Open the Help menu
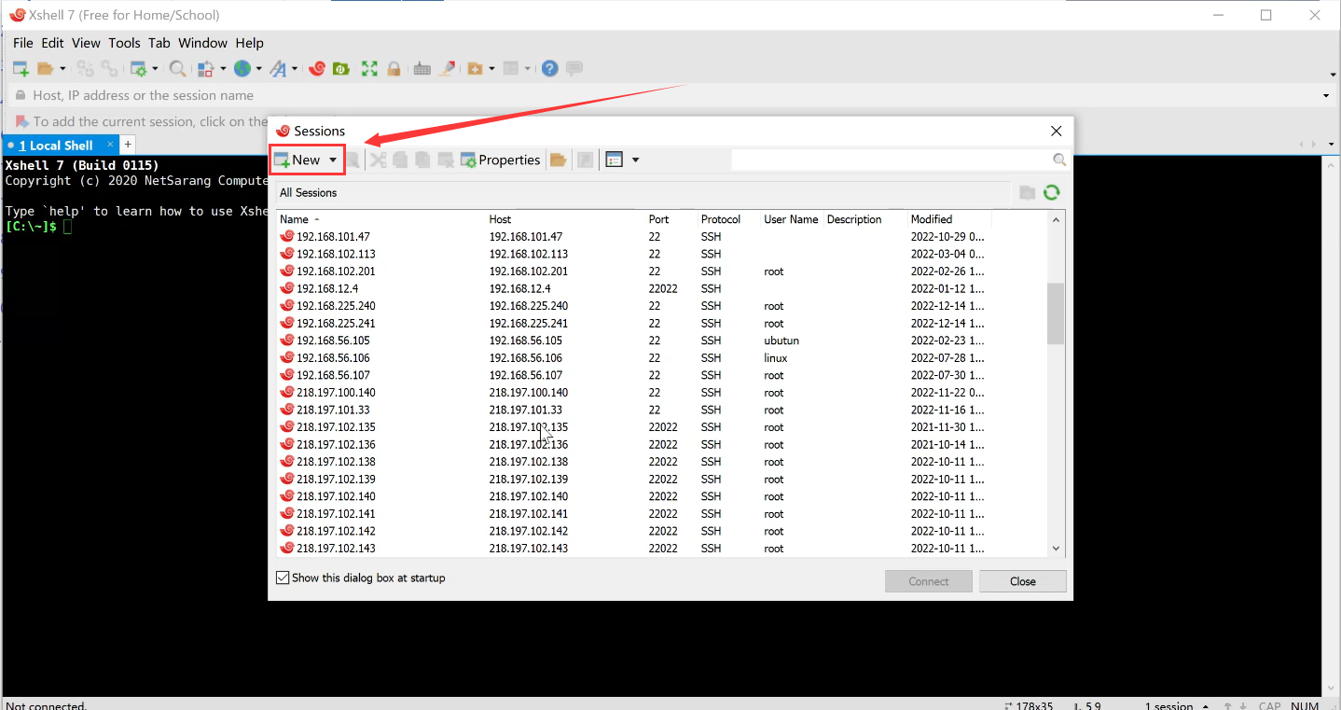The width and height of the screenshot is (1341, 710). [x=249, y=43]
